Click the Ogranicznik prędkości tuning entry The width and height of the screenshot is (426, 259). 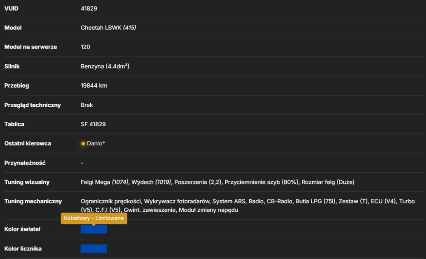(111, 202)
